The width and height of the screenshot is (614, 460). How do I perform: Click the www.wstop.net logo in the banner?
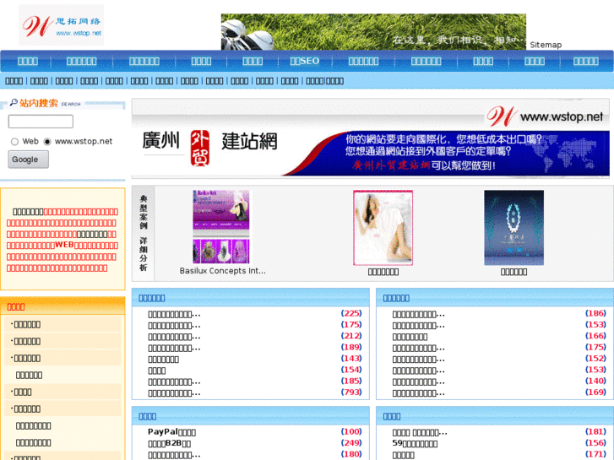click(545, 116)
